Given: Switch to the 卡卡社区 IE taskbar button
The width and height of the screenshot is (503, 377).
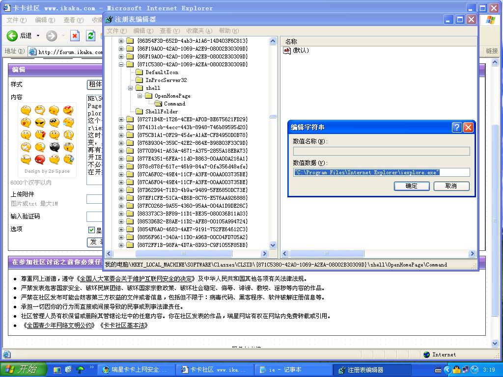Looking at the screenshot, I should pos(215,370).
